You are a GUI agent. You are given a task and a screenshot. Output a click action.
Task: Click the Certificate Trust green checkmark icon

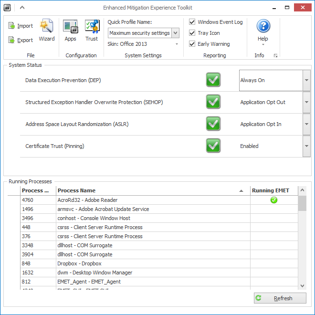pos(213,146)
